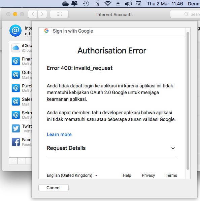Open the Terms link
This screenshot has width=200, height=201.
pyautogui.click(x=171, y=175)
